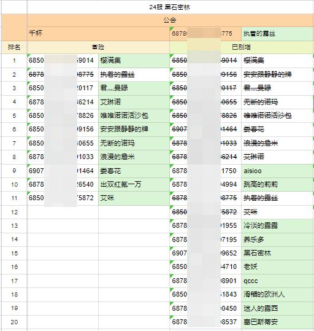Select '娄春花' in 冒险 rank 9
314x331 pixels.
(134, 171)
